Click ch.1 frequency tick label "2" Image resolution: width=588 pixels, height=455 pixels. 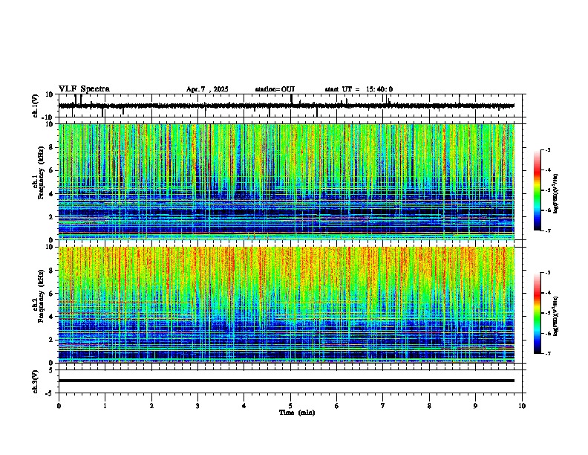point(51,217)
